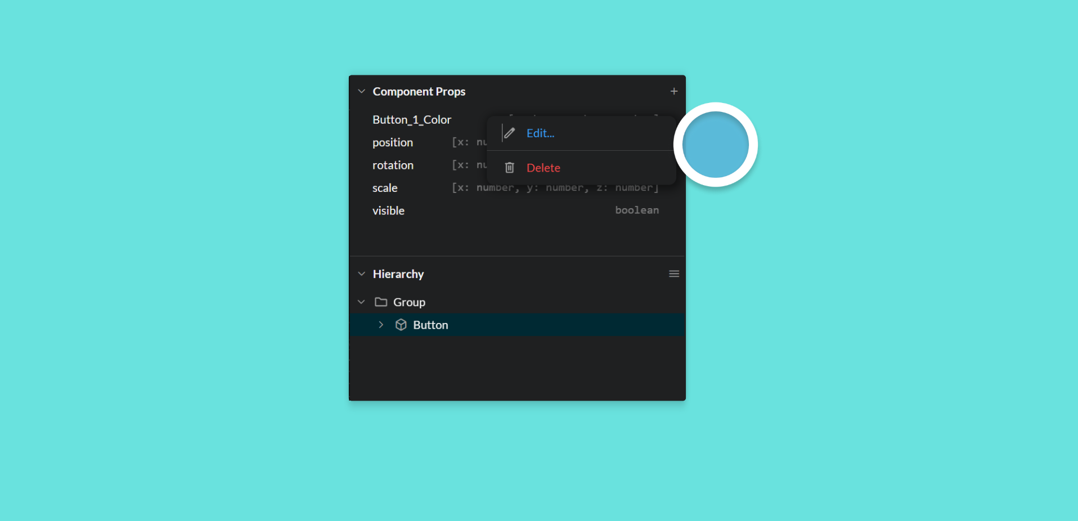This screenshot has width=1078, height=521.
Task: Collapse the Group tree node
Action: [x=362, y=302]
